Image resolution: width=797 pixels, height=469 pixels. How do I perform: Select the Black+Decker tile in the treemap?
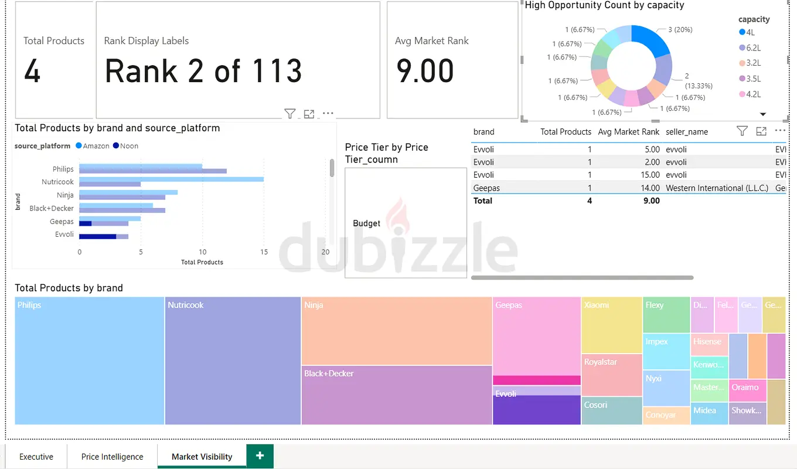[x=397, y=395]
